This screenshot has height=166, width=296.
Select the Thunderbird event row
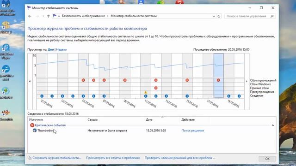[152, 130]
